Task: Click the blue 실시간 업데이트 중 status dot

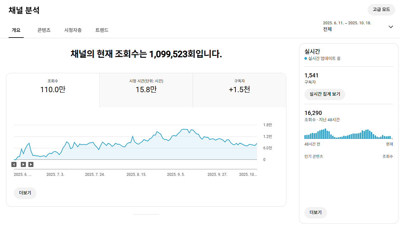Action: pyautogui.click(x=306, y=59)
